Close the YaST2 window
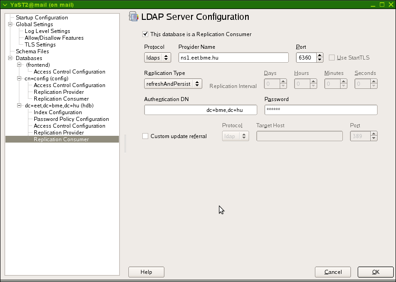Image resolution: width=396 pixels, height=282 pixels. [x=391, y=5]
